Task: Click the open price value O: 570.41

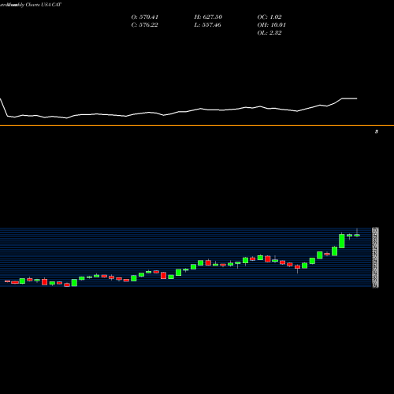Action: click(145, 17)
